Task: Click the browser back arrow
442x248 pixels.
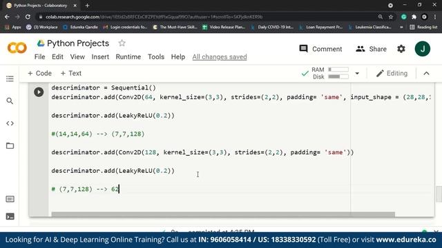Action: [7, 17]
